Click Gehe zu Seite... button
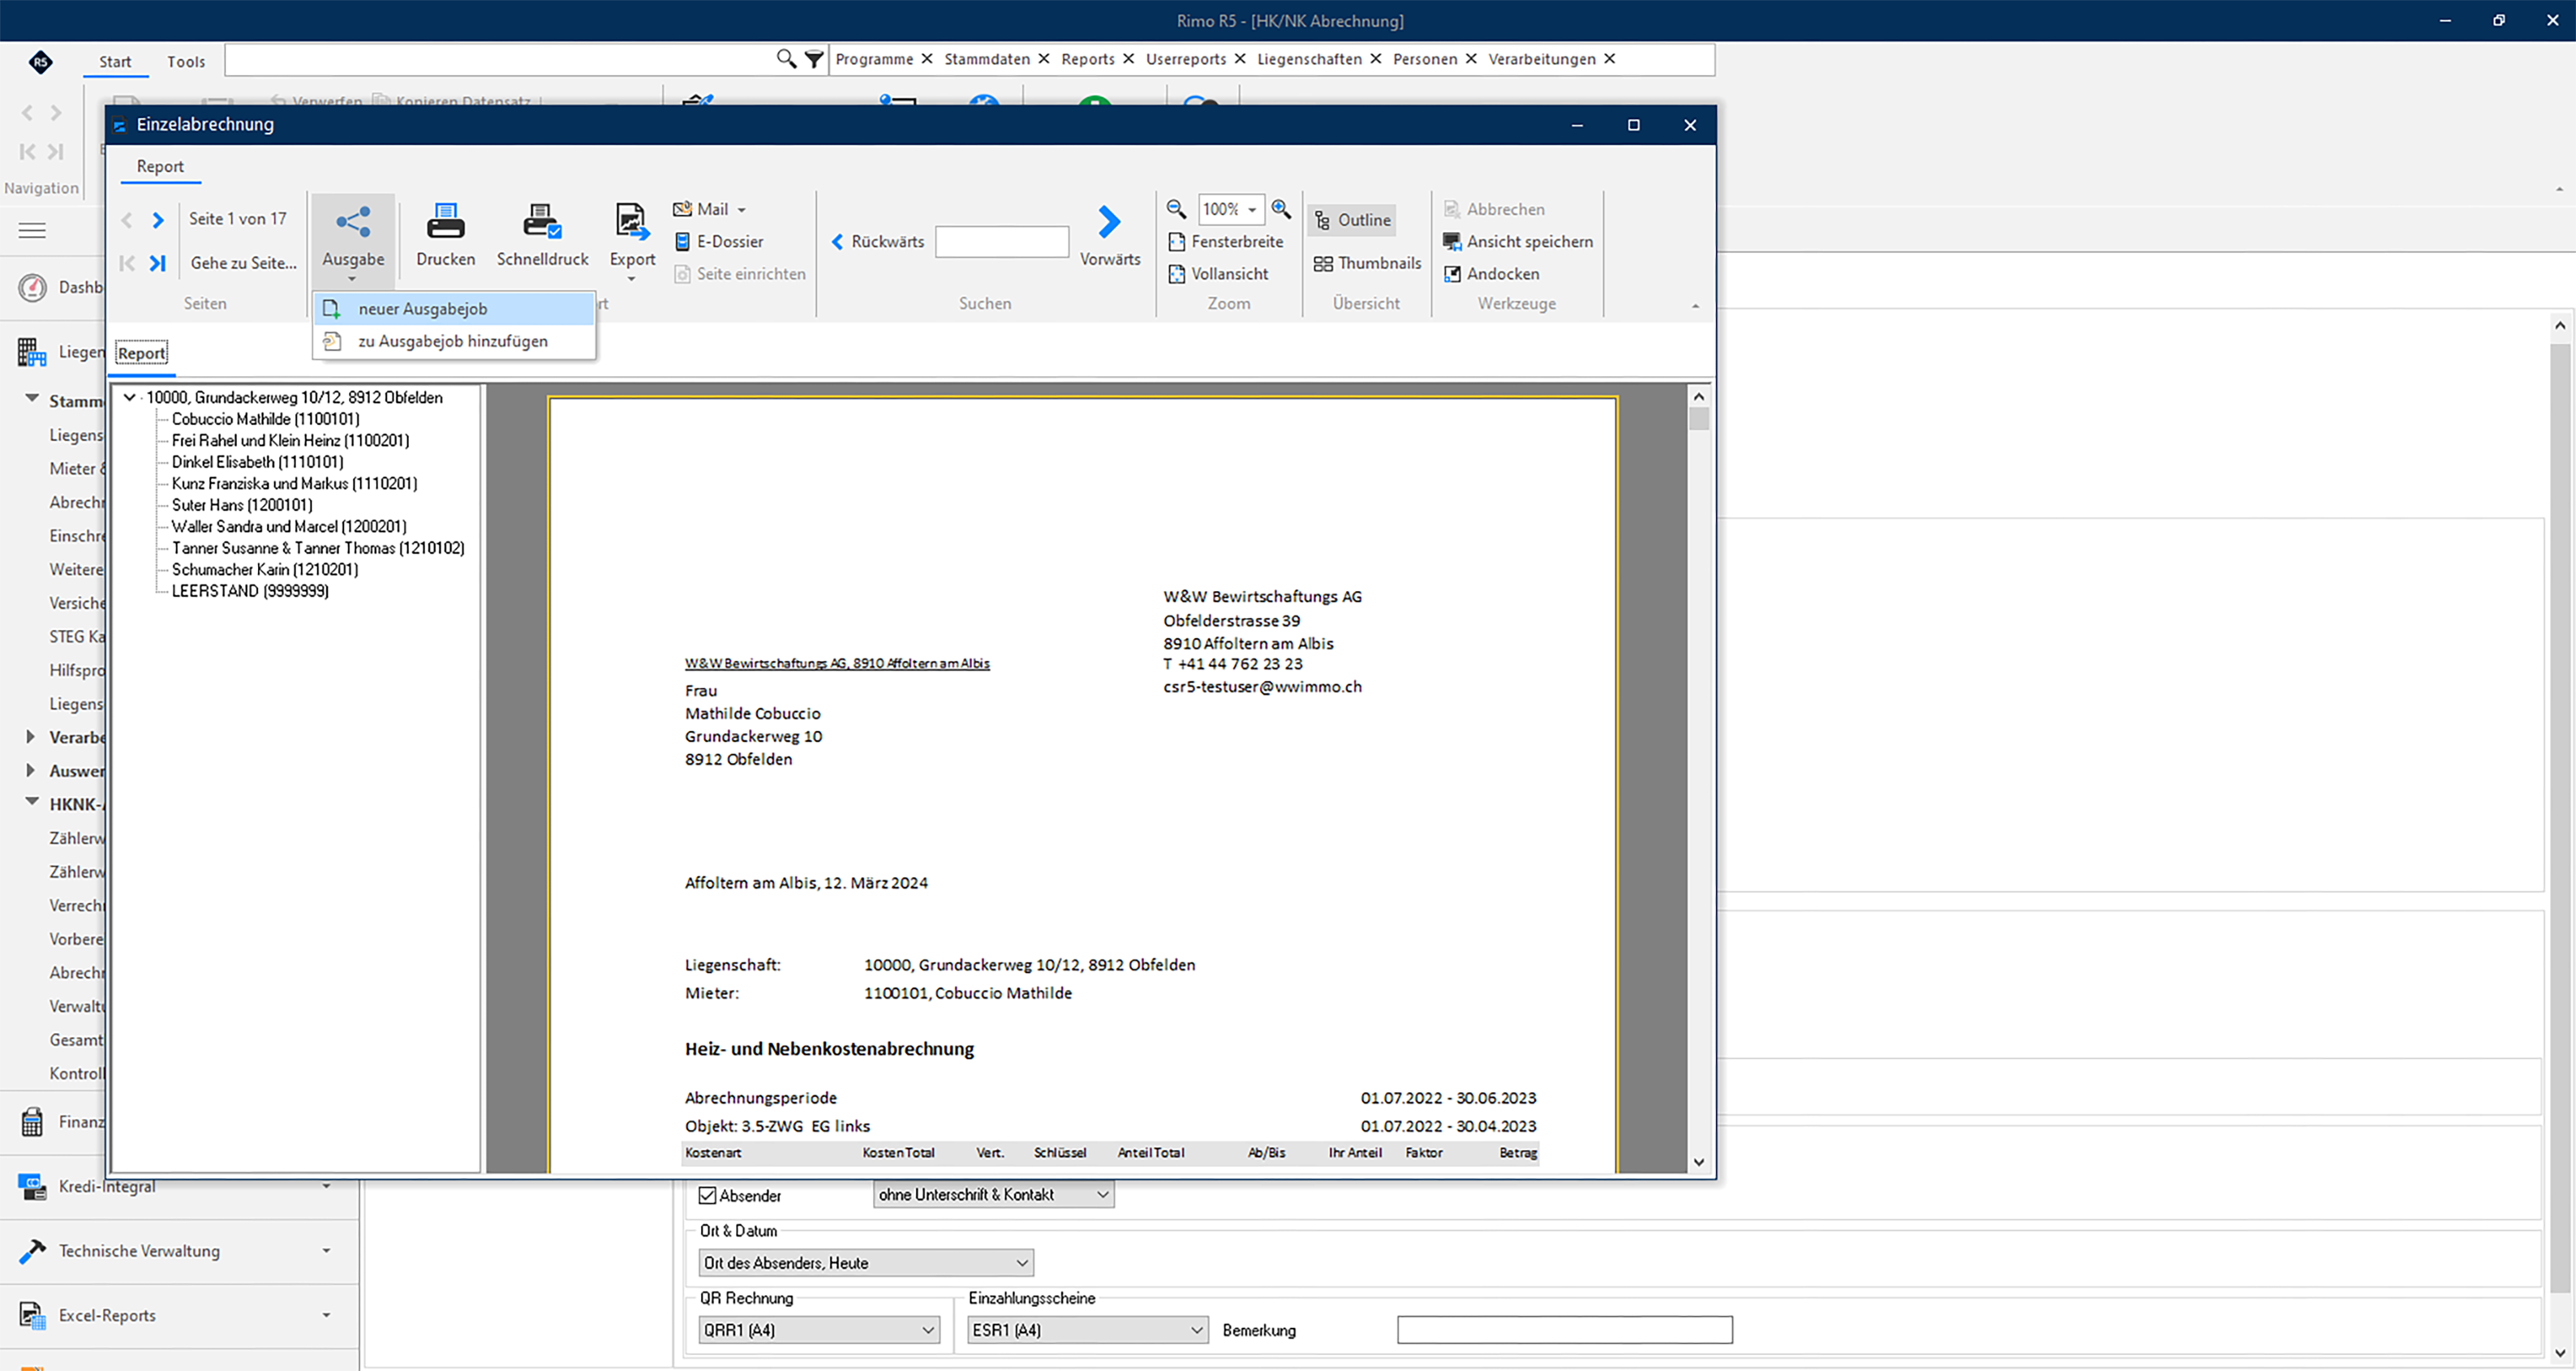 tap(243, 263)
